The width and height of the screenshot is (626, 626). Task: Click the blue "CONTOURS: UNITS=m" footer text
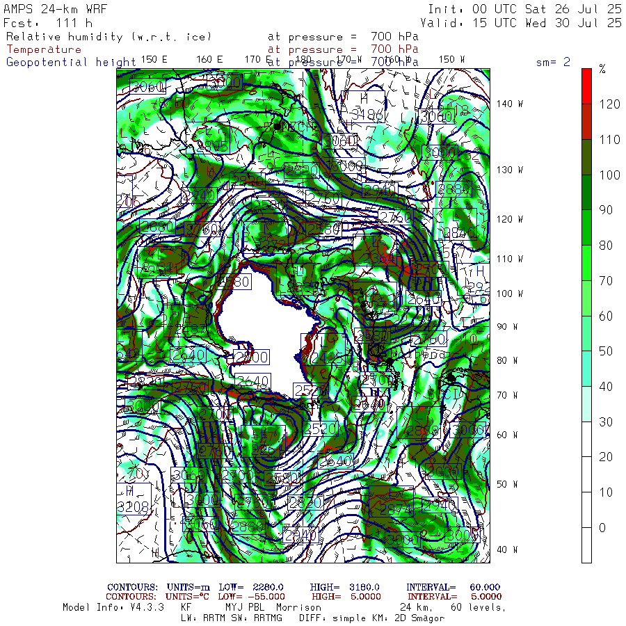(159, 587)
